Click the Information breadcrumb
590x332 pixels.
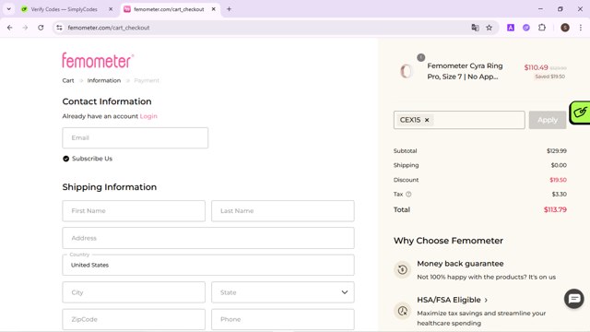(104, 80)
